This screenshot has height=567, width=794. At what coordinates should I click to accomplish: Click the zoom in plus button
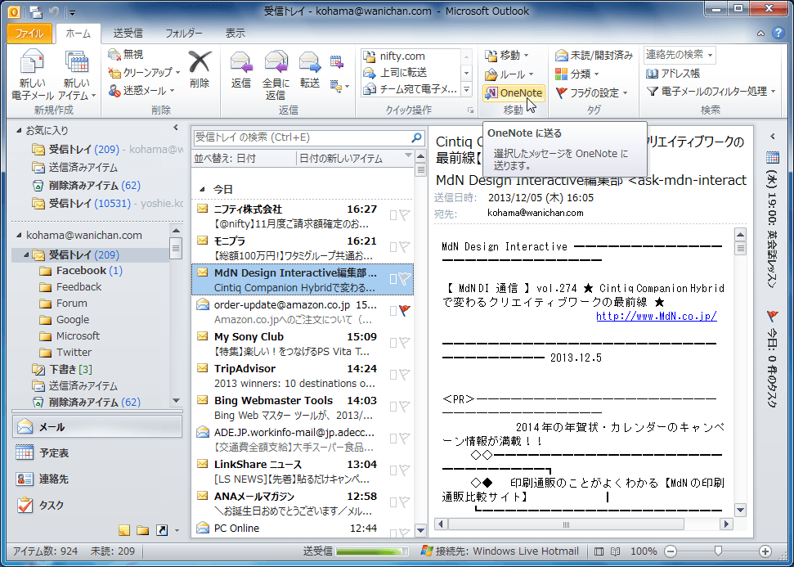tap(765, 551)
